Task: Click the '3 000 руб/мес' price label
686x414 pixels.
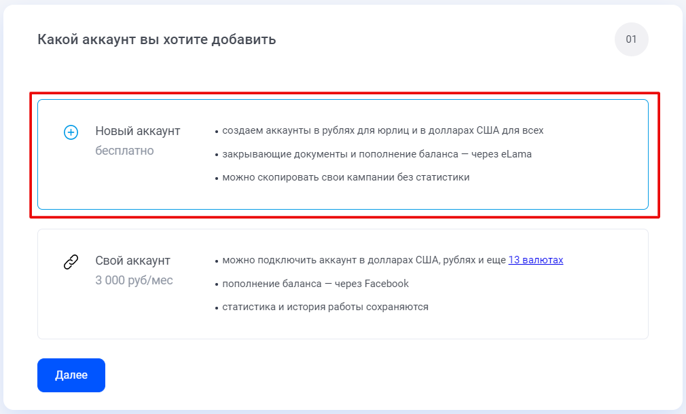Action: 134,280
